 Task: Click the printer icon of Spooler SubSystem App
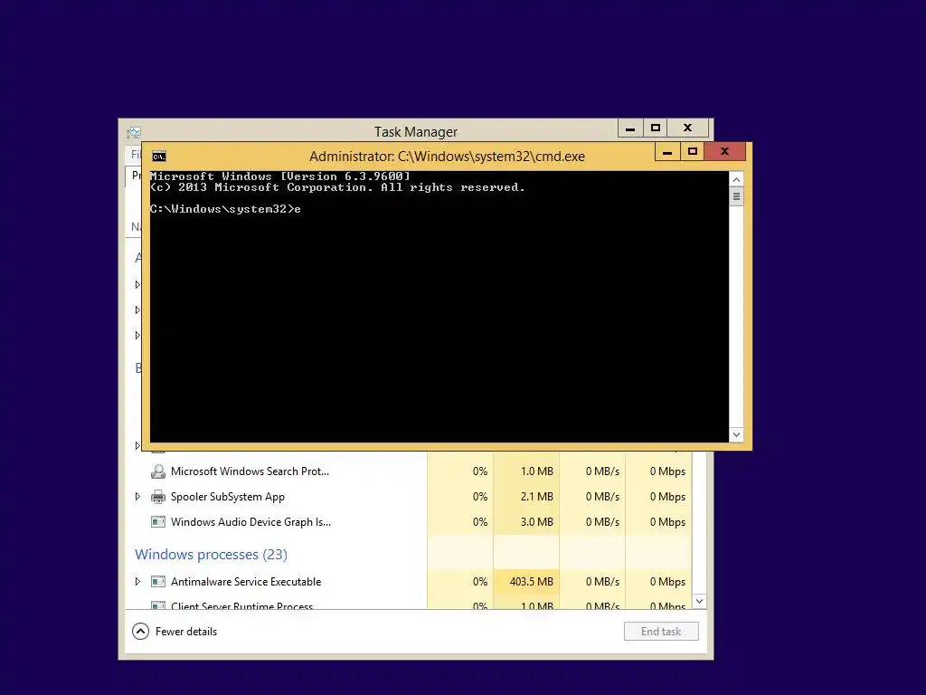pyautogui.click(x=157, y=497)
